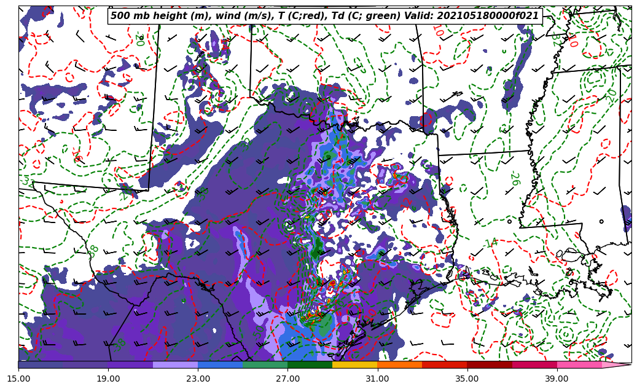Click the 23.00 colorbar tick label
637x389 pixels.
click(198, 379)
